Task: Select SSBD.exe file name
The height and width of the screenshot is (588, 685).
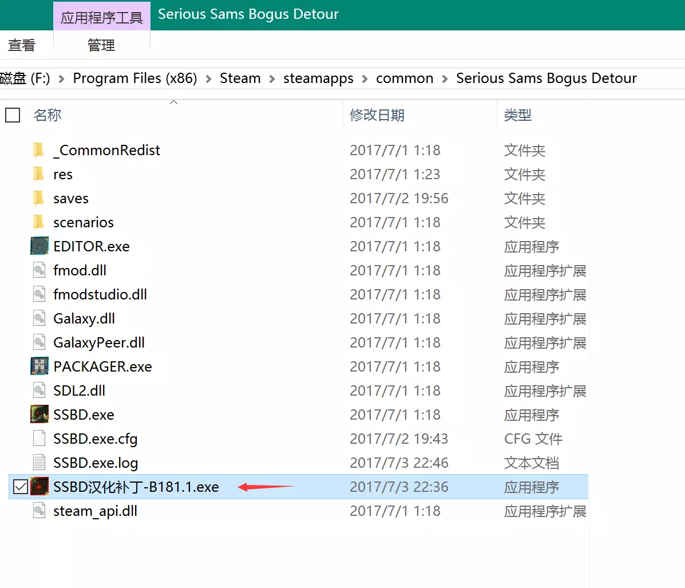Action: 84,415
